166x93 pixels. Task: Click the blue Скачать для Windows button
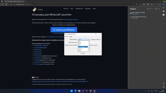click(64, 30)
